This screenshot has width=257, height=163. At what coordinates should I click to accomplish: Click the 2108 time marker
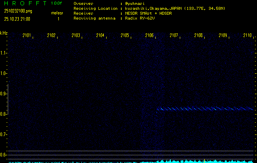point(198,35)
